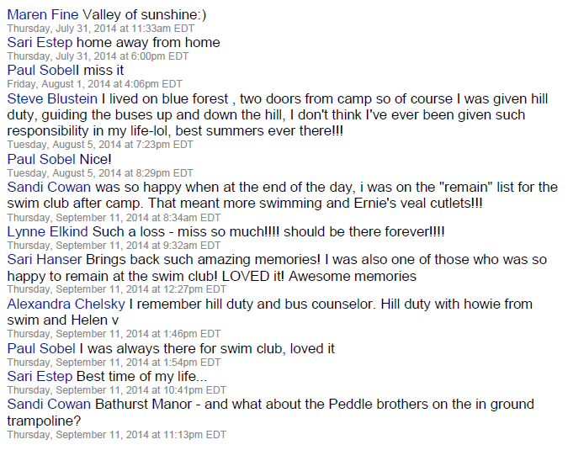Open Steve Blustein's profile link
568x450 pixels.
tap(51, 99)
